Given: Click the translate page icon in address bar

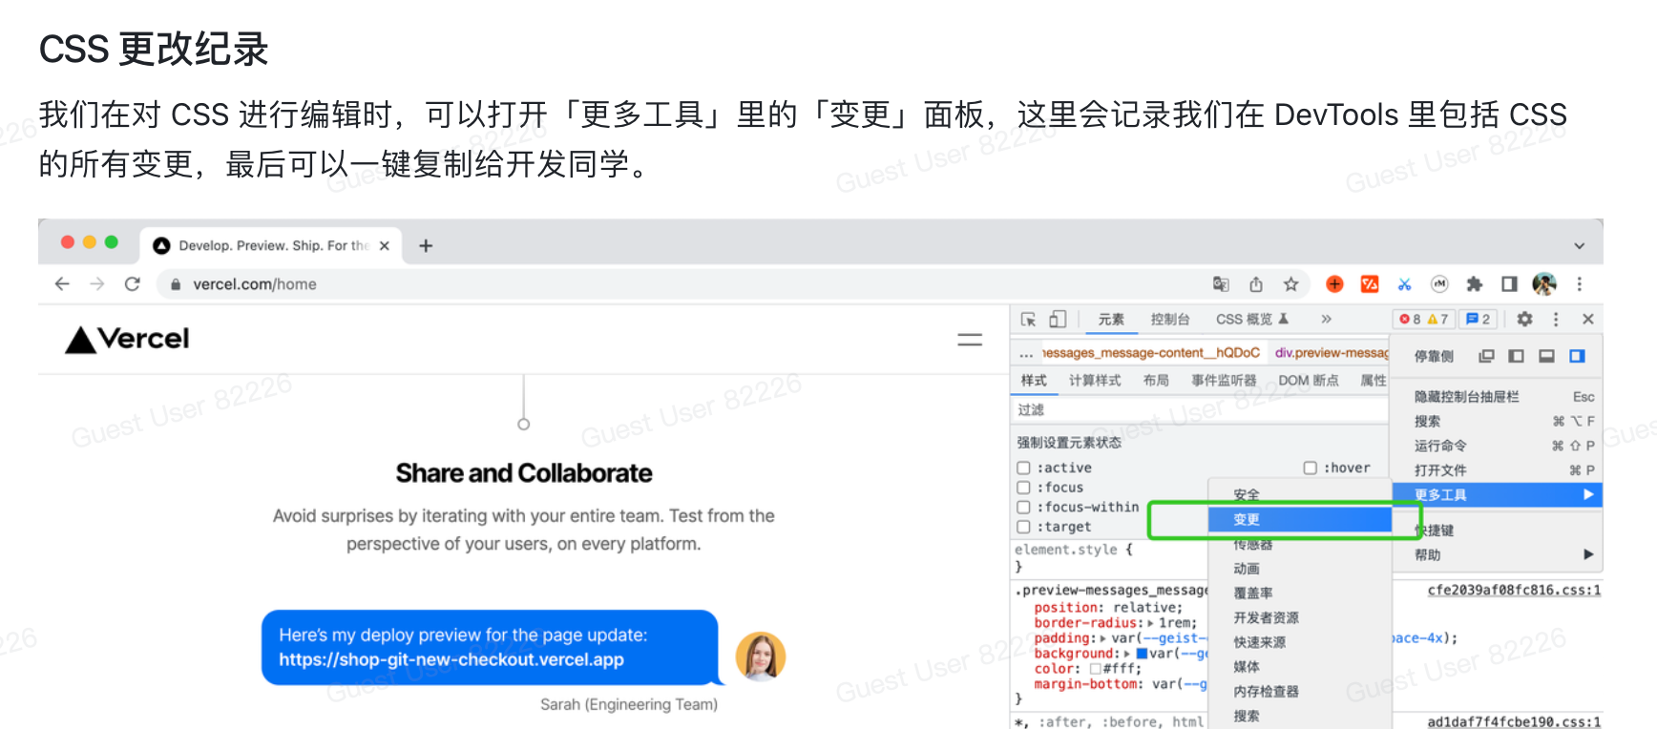Looking at the screenshot, I should click(x=1221, y=283).
